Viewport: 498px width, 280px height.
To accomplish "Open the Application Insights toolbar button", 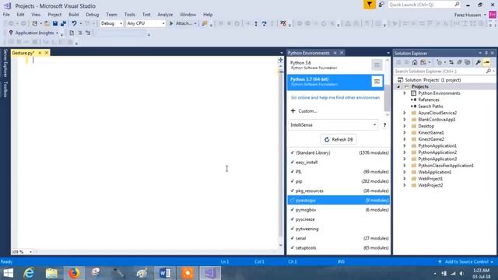I will coord(34,33).
